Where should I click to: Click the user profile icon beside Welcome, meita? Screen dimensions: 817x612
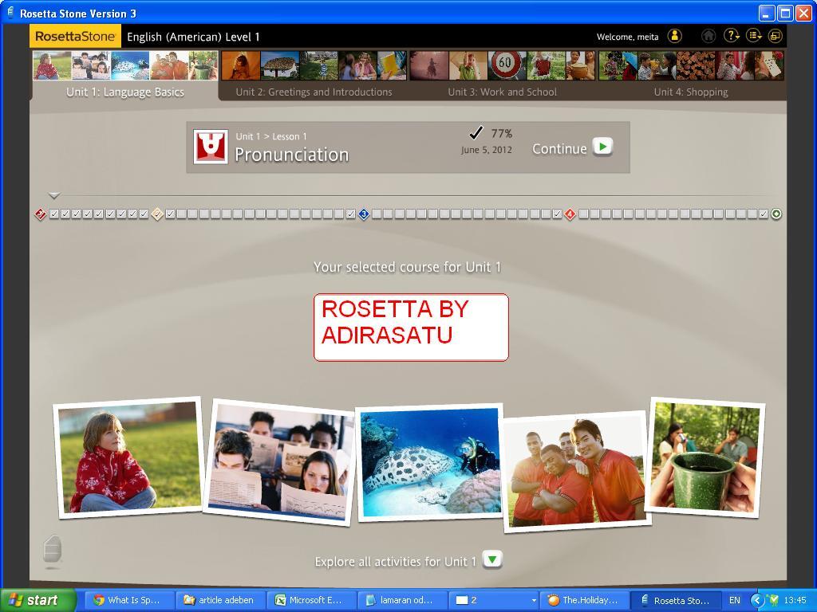[675, 36]
